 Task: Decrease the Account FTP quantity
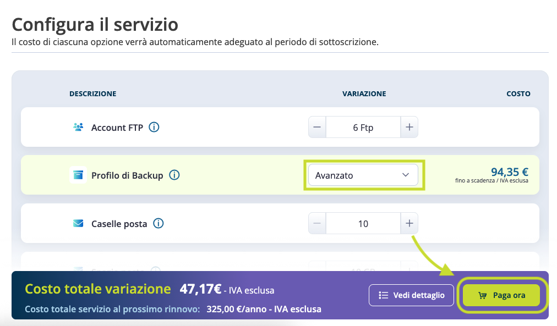click(x=317, y=128)
